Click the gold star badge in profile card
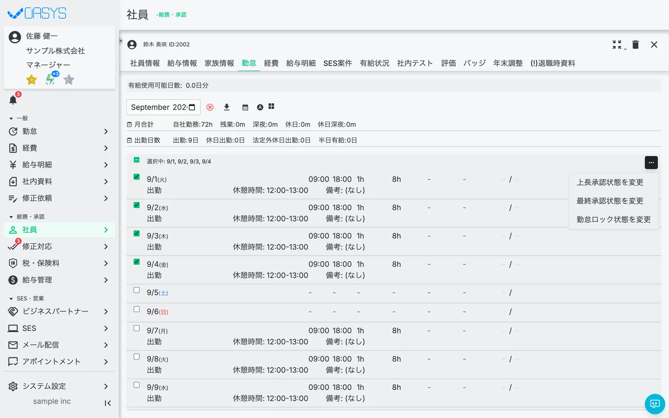 pos(32,80)
